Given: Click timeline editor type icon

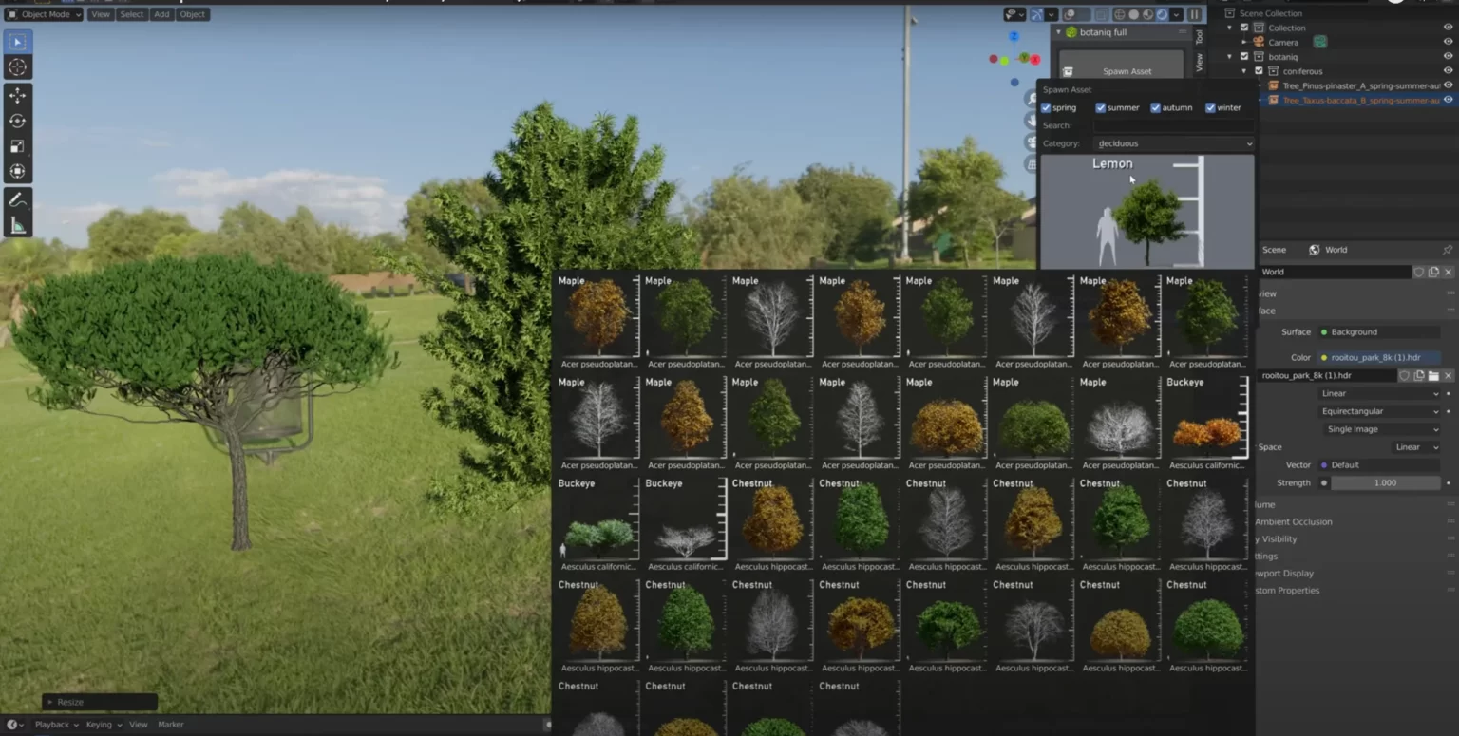Looking at the screenshot, I should pos(15,725).
